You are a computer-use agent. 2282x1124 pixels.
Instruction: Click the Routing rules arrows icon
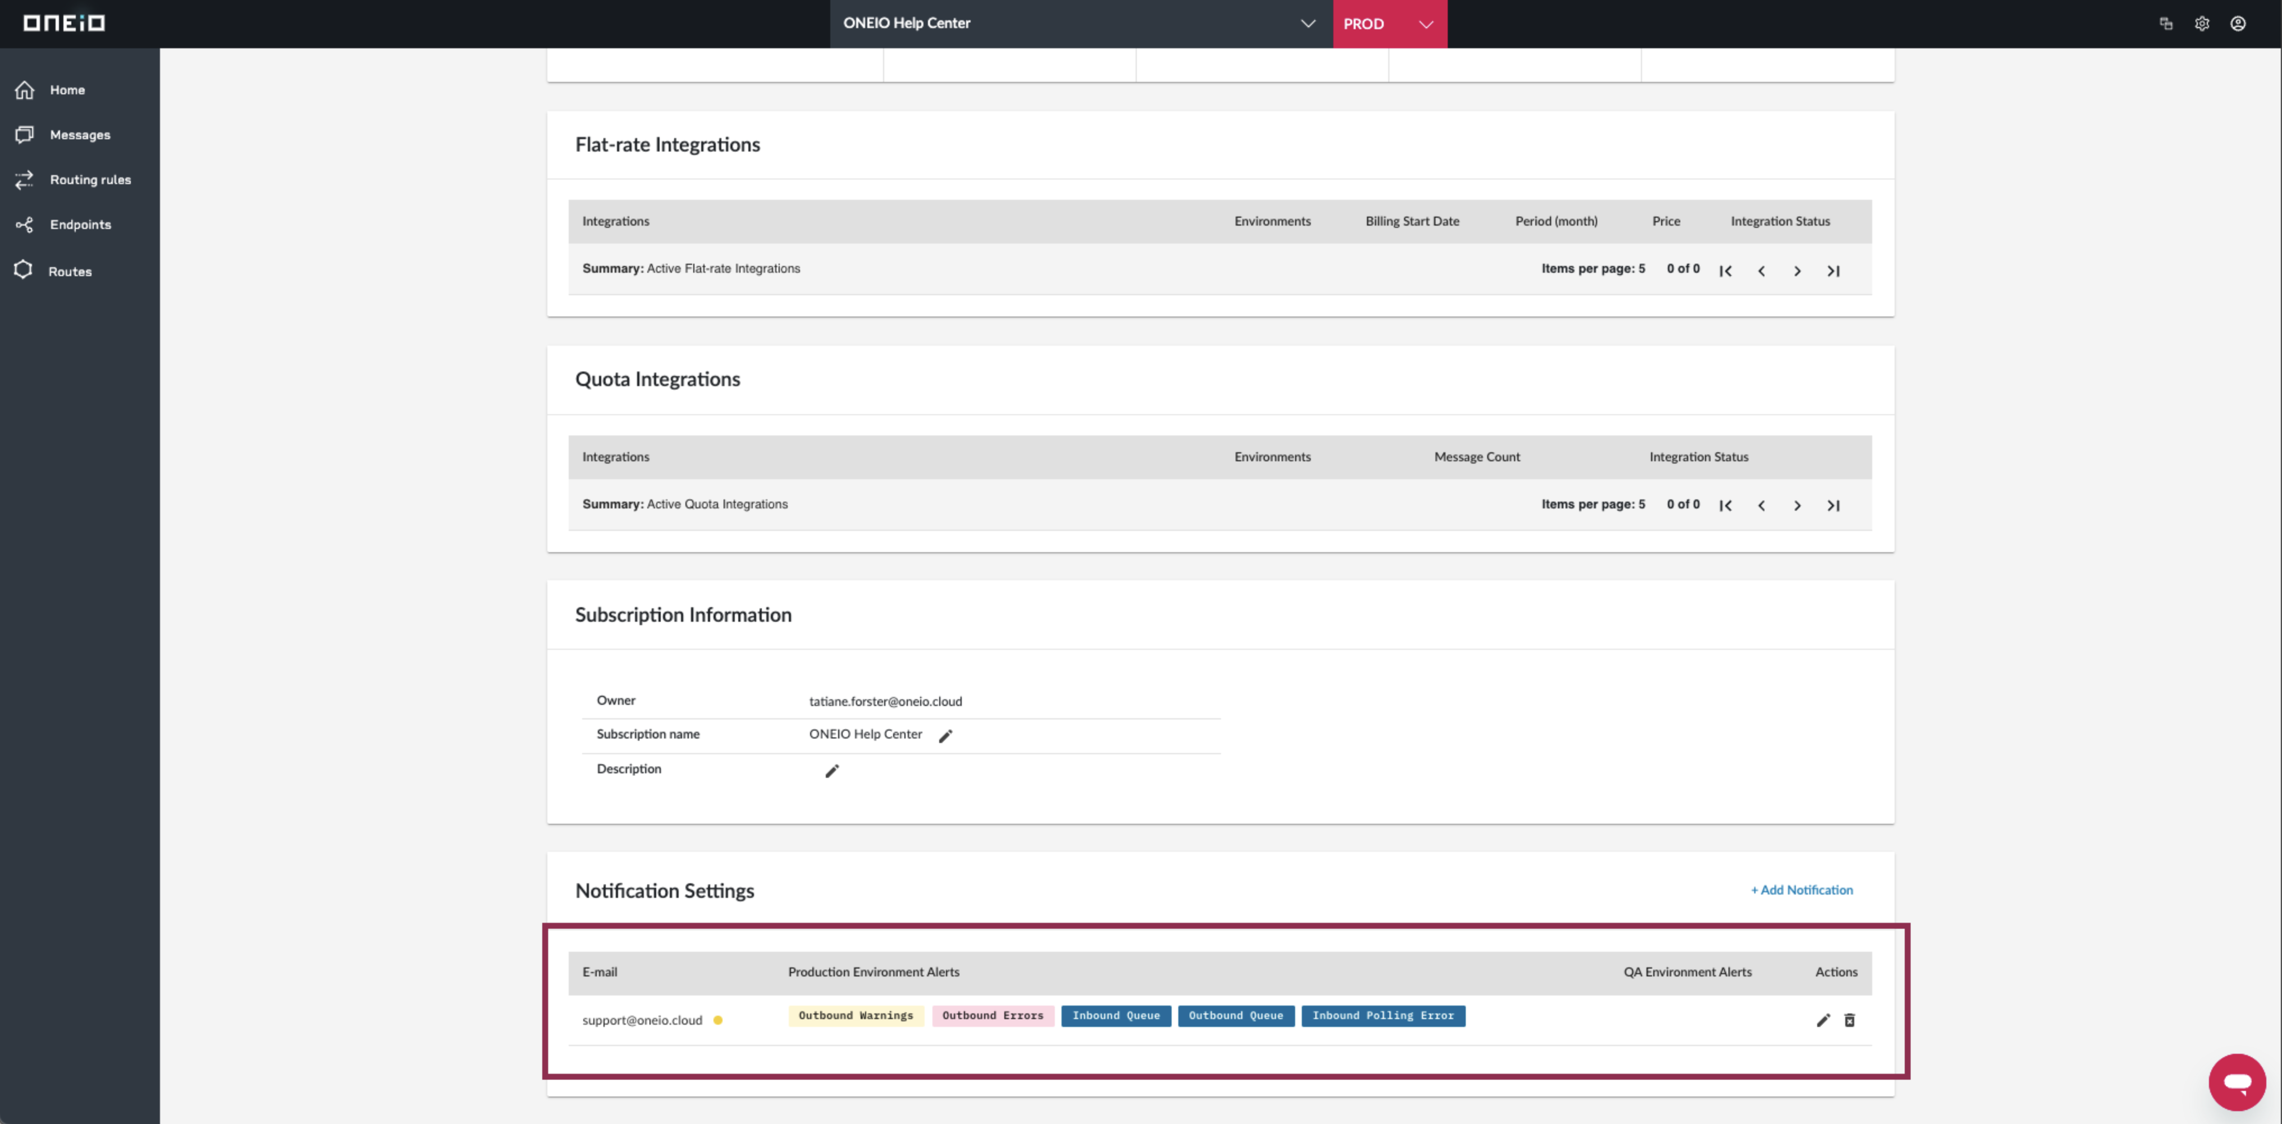(x=25, y=180)
